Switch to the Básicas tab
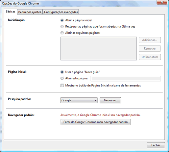 (x=10, y=11)
